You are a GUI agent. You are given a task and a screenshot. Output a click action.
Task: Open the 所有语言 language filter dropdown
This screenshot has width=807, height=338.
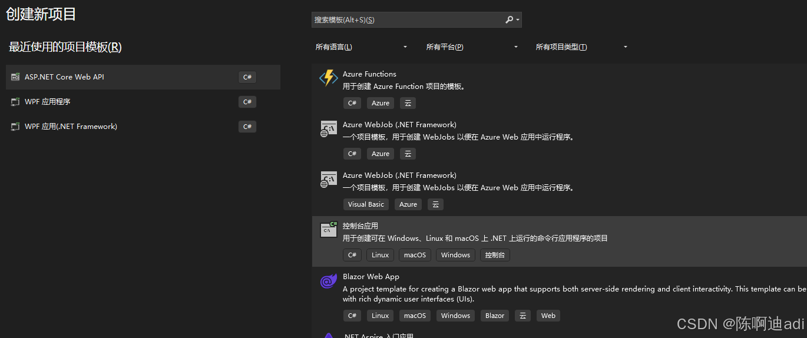(361, 47)
